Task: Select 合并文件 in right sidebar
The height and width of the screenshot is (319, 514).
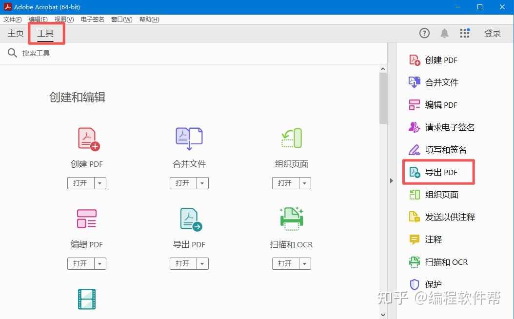Action: point(434,82)
